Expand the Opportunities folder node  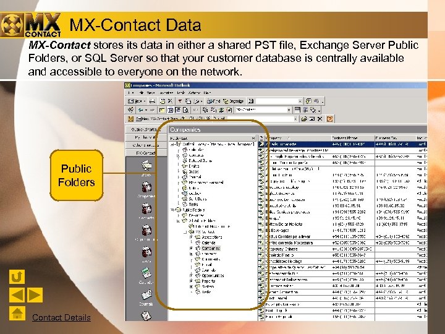tap(191, 275)
